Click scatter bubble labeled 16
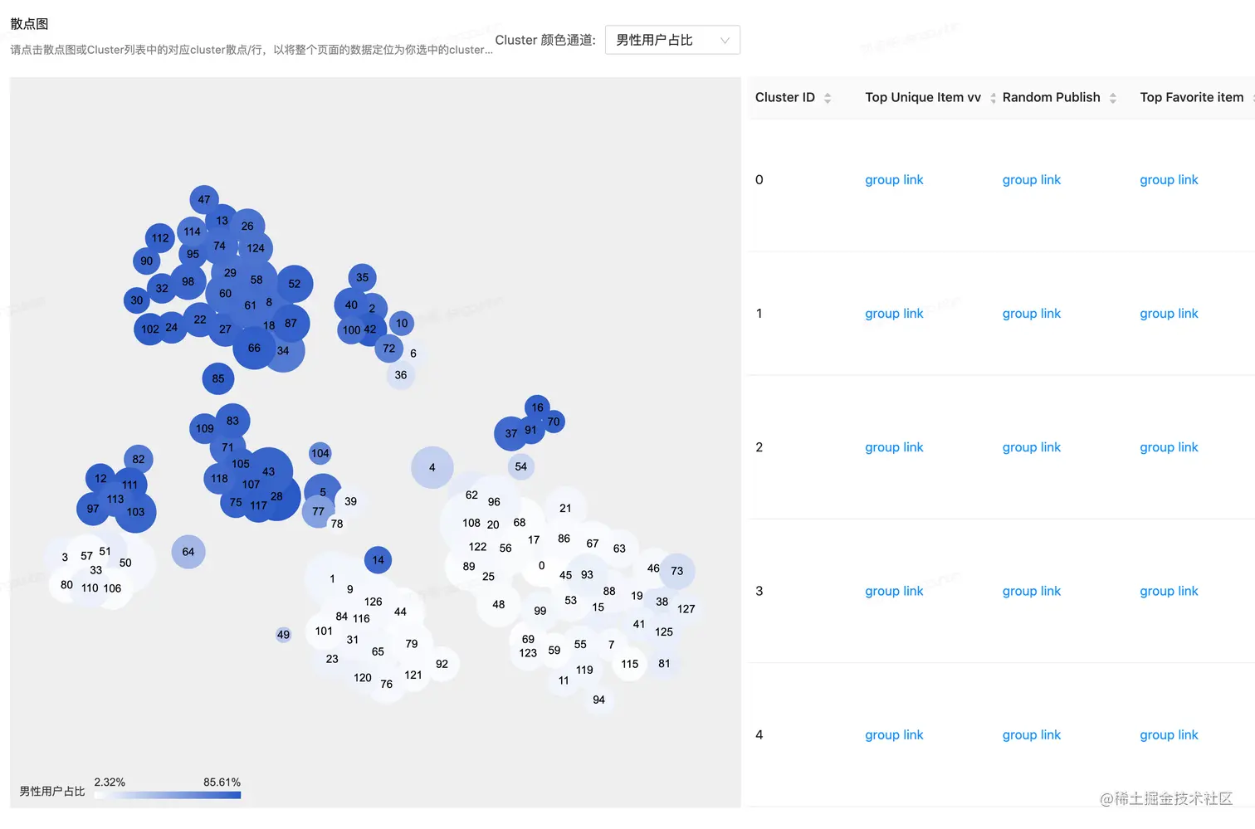The height and width of the screenshot is (829, 1255). (x=538, y=407)
